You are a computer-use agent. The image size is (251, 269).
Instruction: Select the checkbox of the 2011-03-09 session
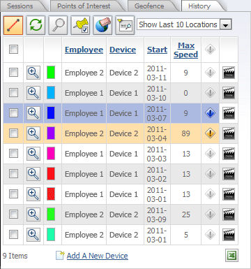13,215
